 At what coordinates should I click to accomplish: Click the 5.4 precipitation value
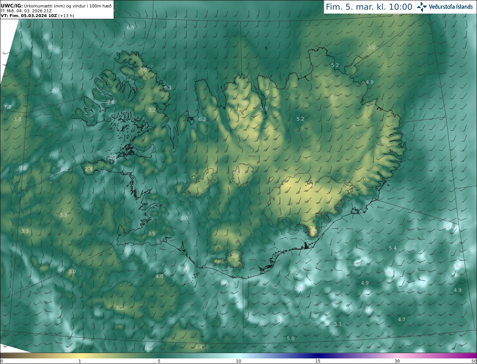pyautogui.click(x=393, y=248)
